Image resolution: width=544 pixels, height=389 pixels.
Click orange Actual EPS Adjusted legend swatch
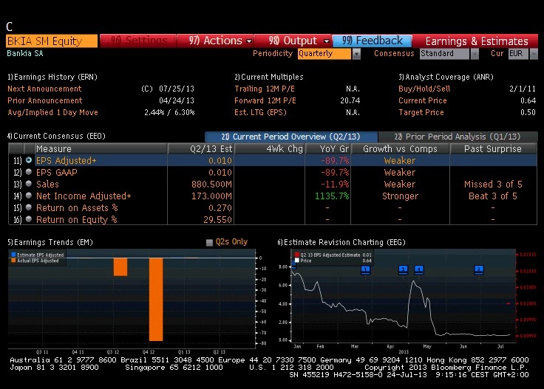click(x=13, y=261)
